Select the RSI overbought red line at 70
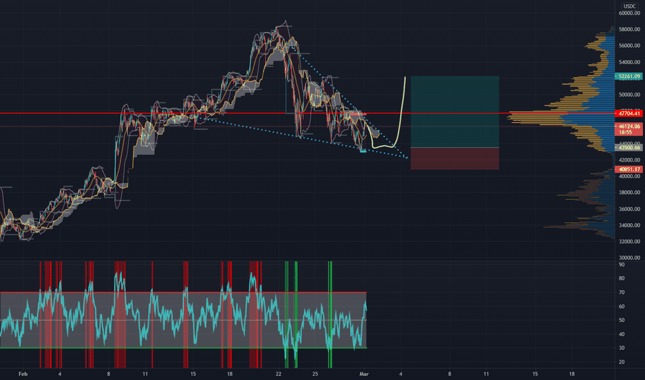 point(183,292)
